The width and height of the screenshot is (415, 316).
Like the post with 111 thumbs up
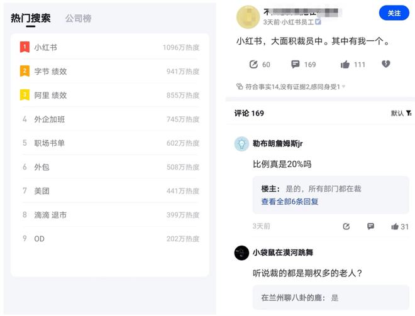[x=345, y=64]
